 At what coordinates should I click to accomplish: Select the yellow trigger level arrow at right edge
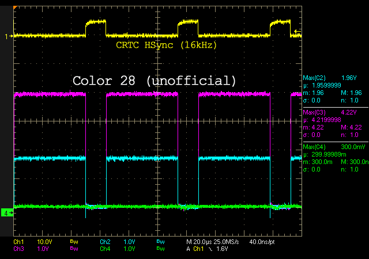(298, 32)
